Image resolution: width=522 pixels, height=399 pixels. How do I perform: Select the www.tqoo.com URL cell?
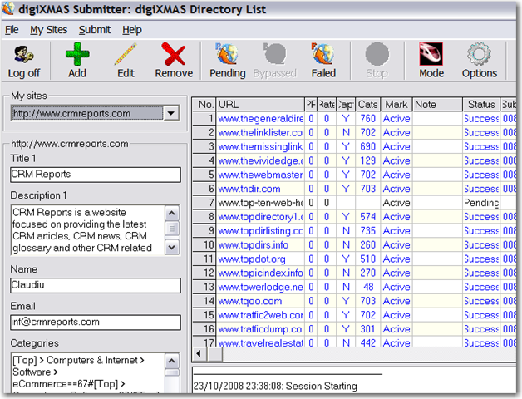260,301
